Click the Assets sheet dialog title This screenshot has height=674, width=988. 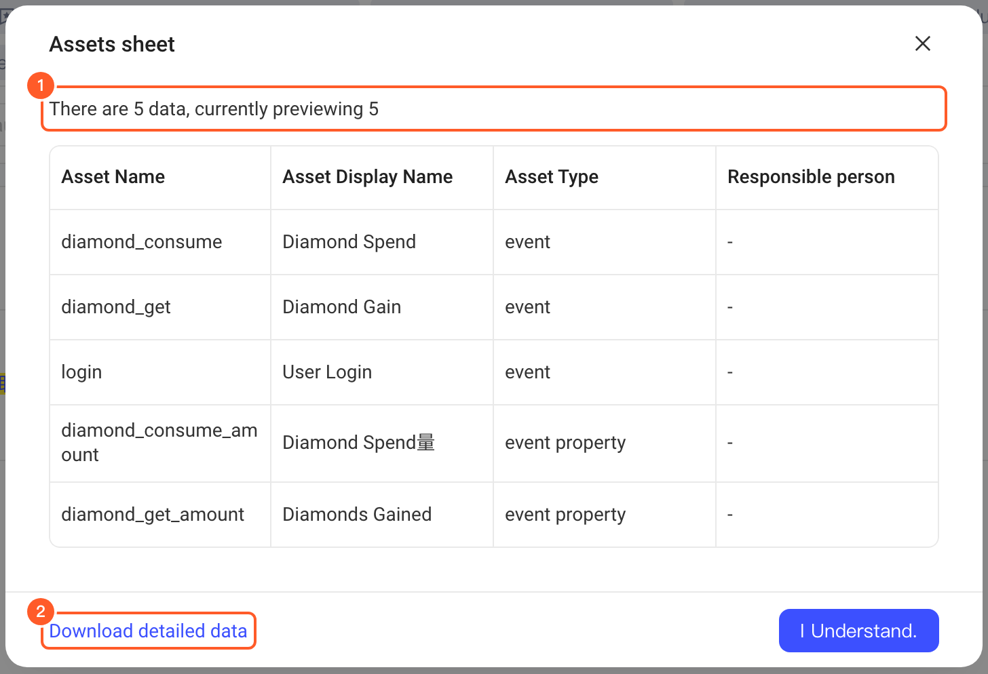click(112, 44)
